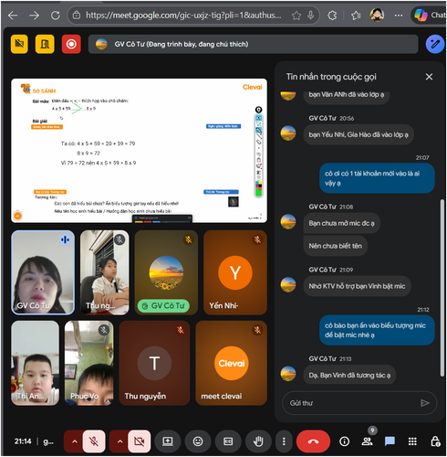Viewport: 447px width, 457px height.
Task: Click the browser forward arrow
Action: click(34, 15)
